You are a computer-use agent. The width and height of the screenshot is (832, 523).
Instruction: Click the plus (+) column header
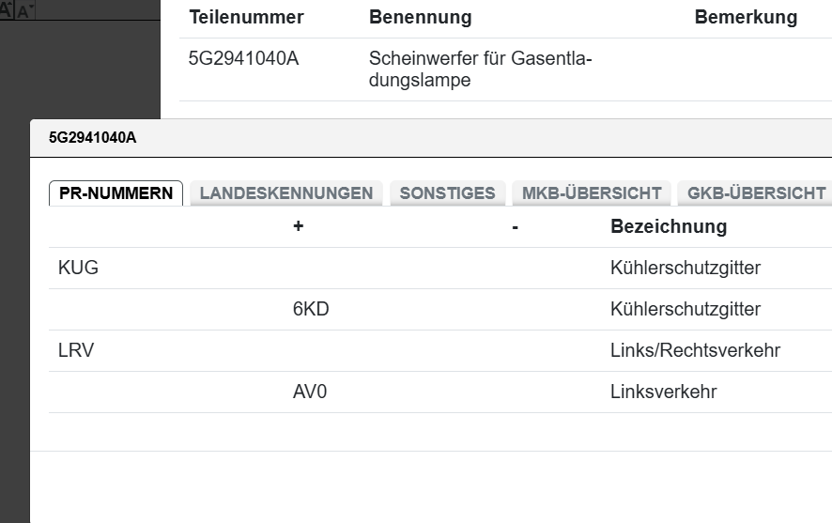point(299,226)
